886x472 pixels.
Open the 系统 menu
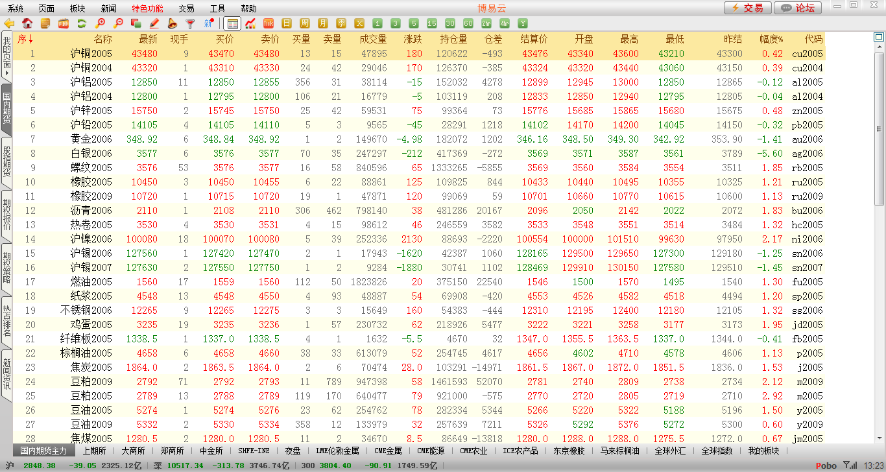16,8
